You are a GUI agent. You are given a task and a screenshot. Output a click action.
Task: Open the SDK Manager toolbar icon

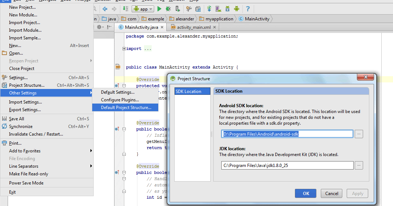click(227, 9)
